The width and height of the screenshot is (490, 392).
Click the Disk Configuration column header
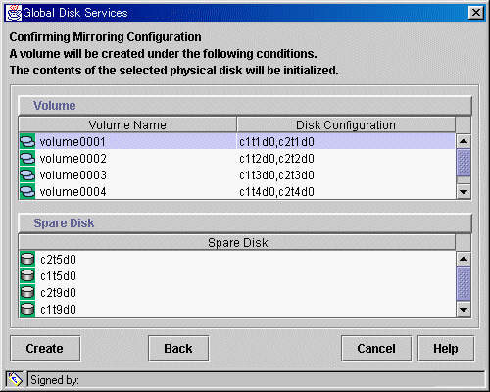(x=346, y=124)
